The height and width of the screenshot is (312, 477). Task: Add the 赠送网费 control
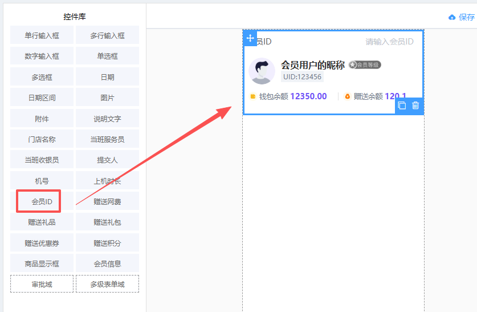(107, 201)
